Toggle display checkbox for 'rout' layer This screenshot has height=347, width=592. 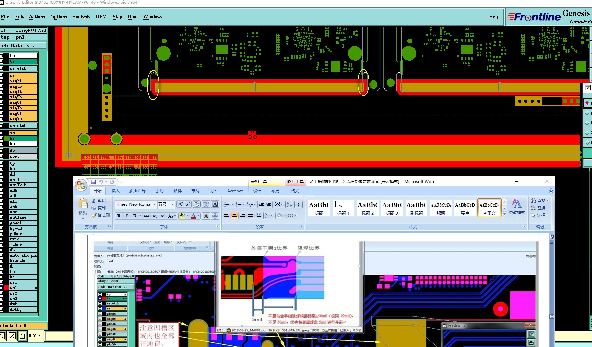pyautogui.click(x=1, y=156)
